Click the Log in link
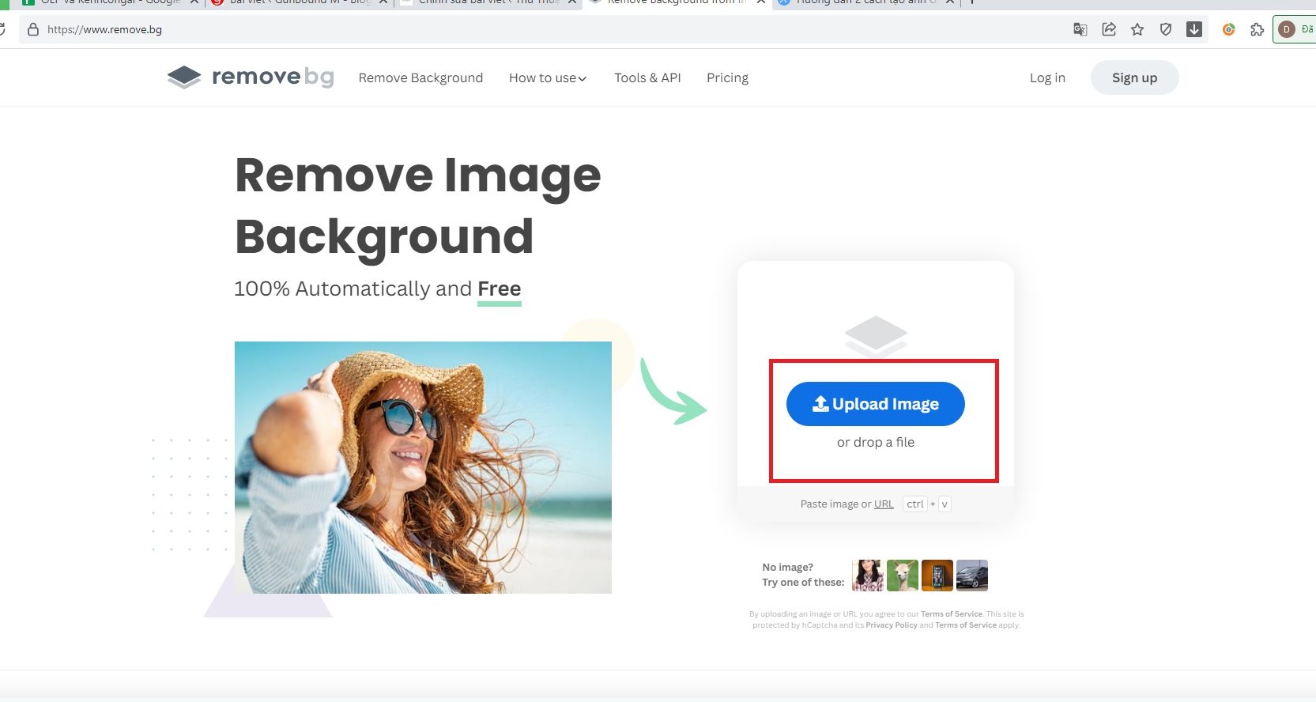Image resolution: width=1316 pixels, height=702 pixels. pyautogui.click(x=1047, y=77)
